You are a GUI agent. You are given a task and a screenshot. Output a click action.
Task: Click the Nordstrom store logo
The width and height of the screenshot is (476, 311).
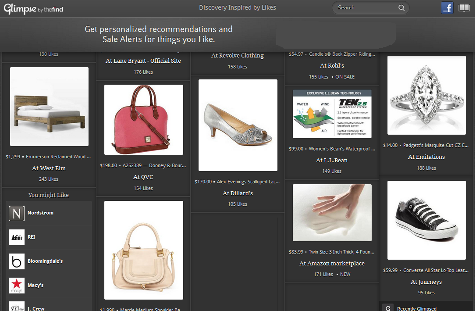coord(17,213)
